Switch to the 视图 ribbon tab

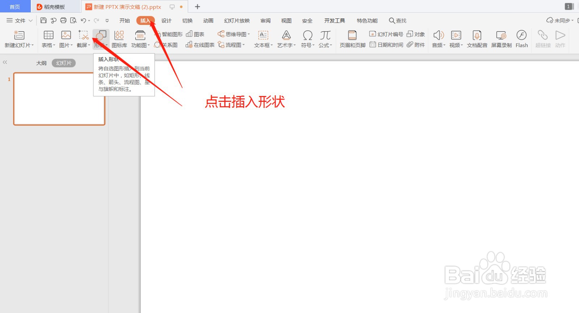tap(286, 21)
